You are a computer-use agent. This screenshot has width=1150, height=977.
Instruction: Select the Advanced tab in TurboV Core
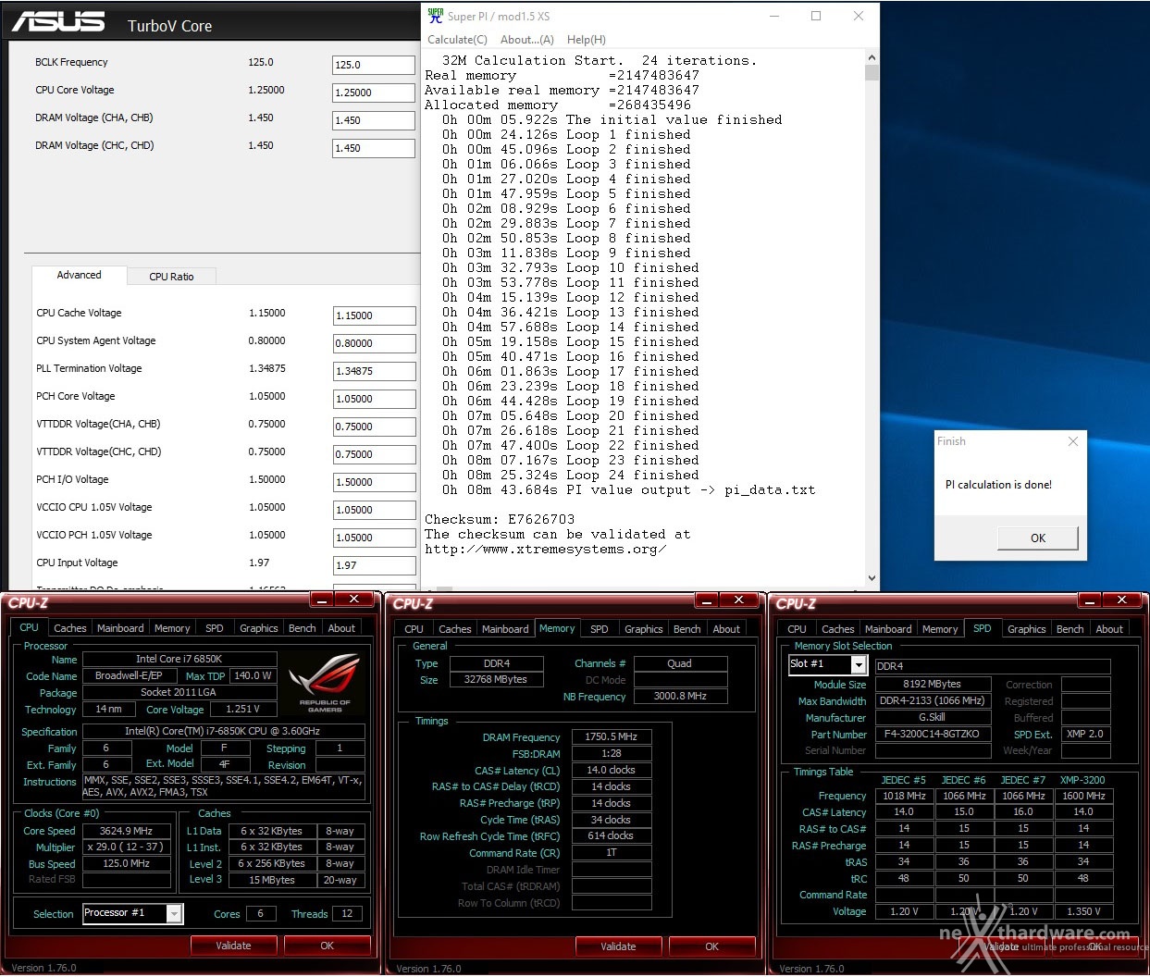[x=80, y=275]
